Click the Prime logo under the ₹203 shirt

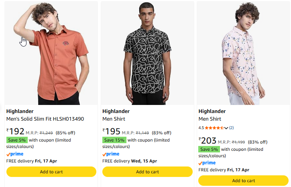207,163
